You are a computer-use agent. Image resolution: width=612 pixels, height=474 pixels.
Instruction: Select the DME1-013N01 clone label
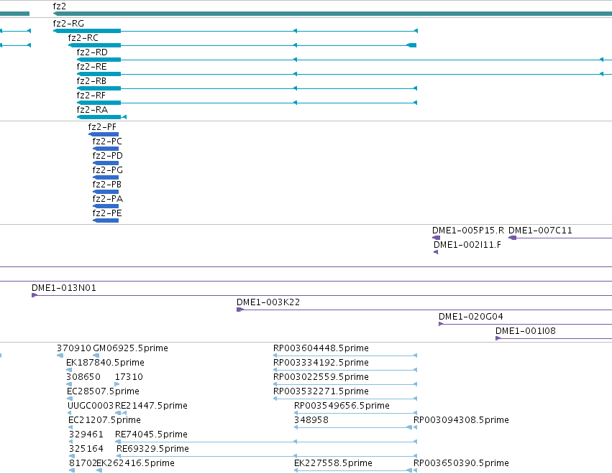64,288
